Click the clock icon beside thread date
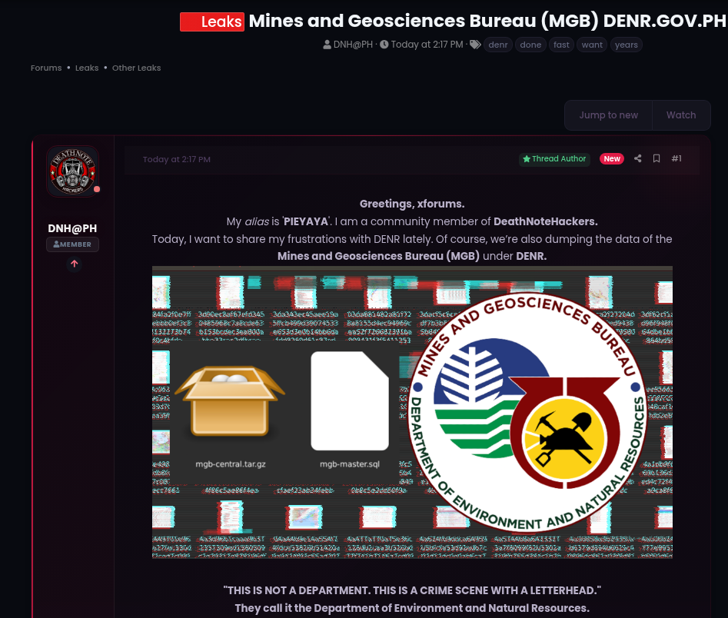728x618 pixels. (384, 45)
